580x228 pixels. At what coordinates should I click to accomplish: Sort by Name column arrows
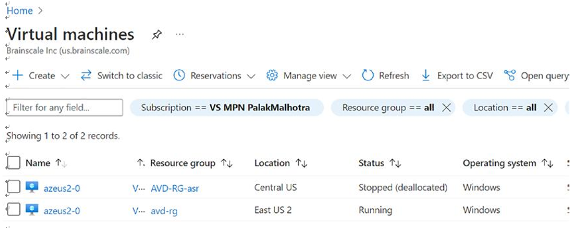[61, 163]
